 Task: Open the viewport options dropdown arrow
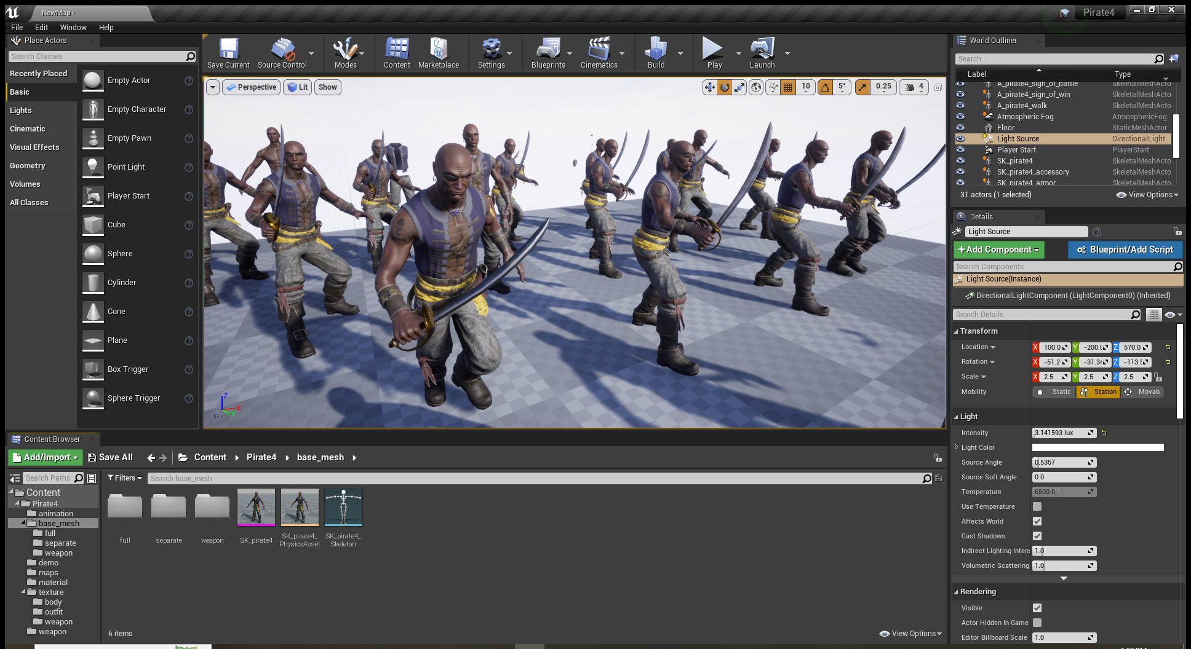tap(213, 87)
